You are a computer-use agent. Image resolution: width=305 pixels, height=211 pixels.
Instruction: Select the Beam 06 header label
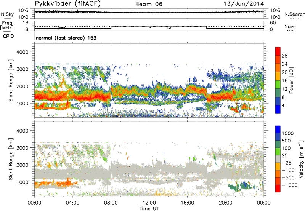coord(149,4)
